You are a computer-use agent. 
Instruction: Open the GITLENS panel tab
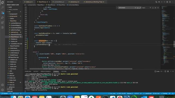click(x=64, y=71)
